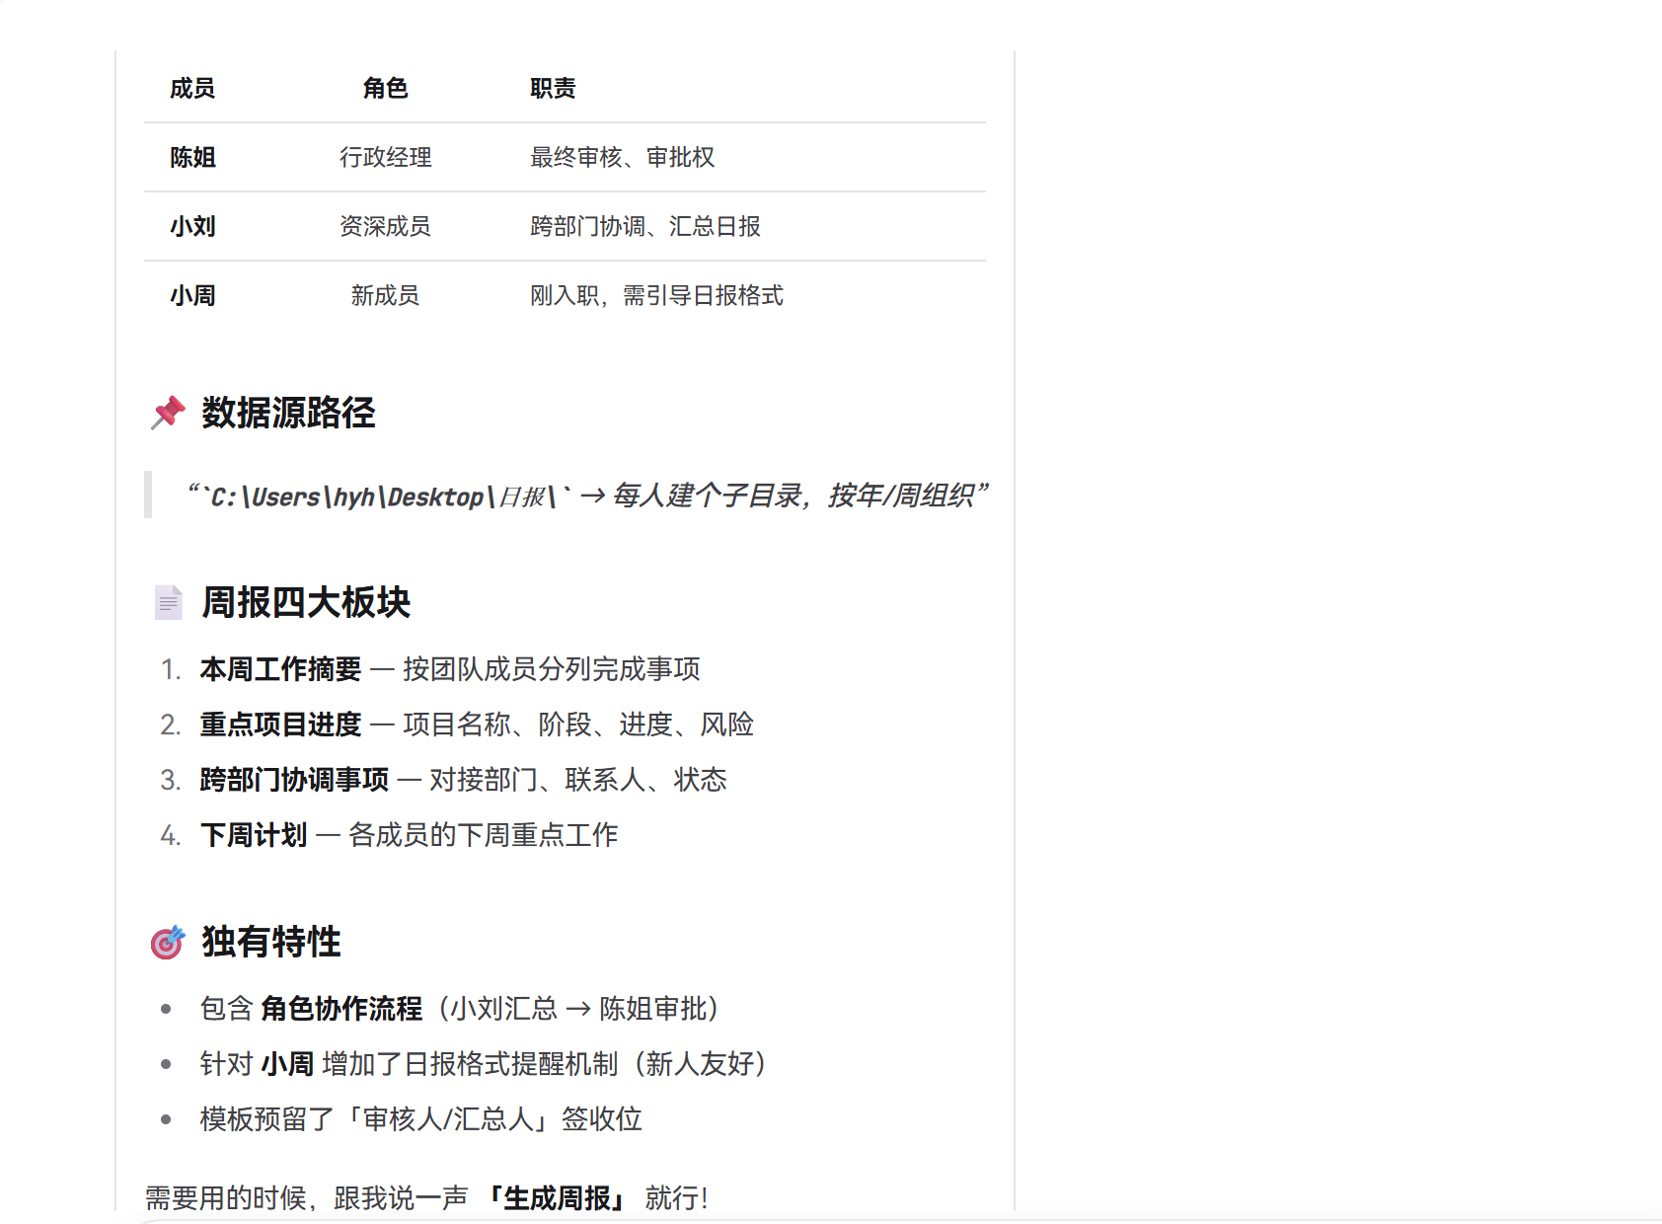Click the 新成员 role cell

(385, 296)
